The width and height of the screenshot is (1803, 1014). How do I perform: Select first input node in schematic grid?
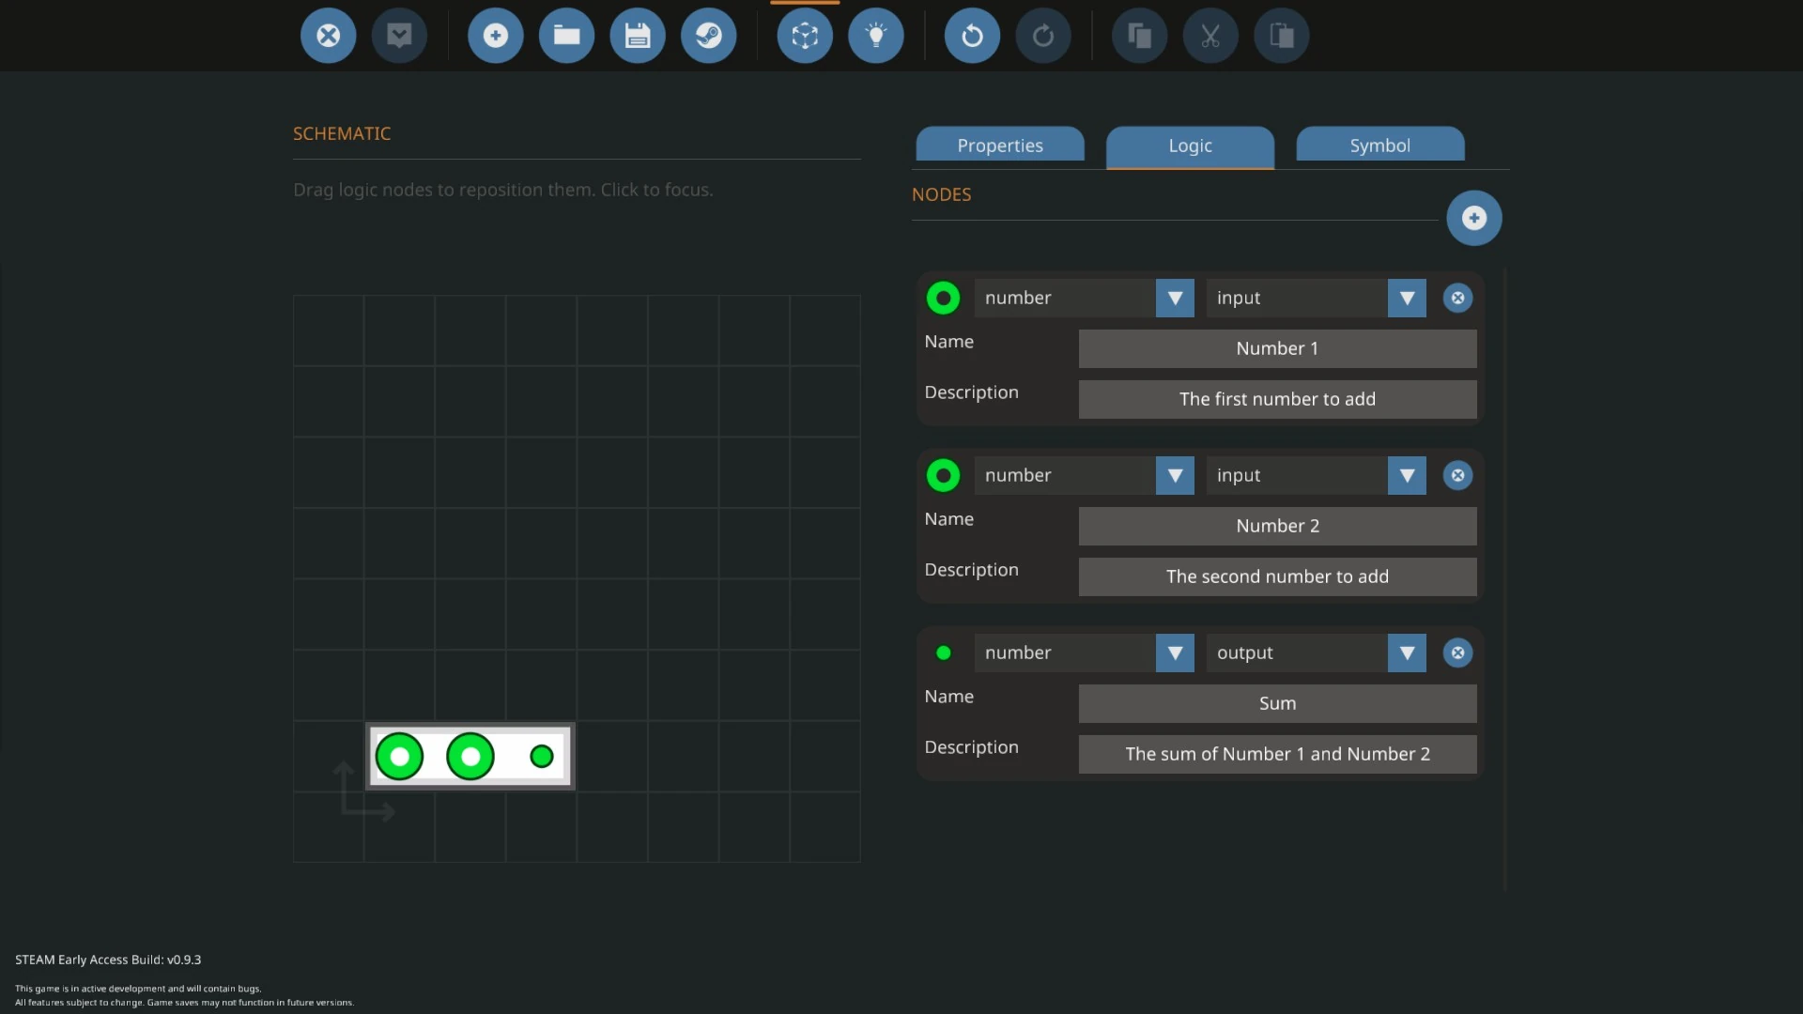(399, 757)
